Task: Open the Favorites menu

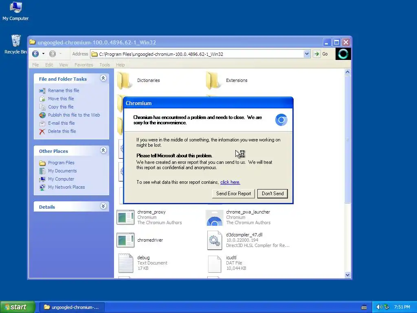Action: pos(84,65)
